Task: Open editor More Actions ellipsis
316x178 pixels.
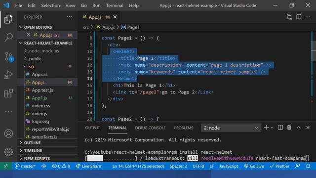Action: [308, 17]
